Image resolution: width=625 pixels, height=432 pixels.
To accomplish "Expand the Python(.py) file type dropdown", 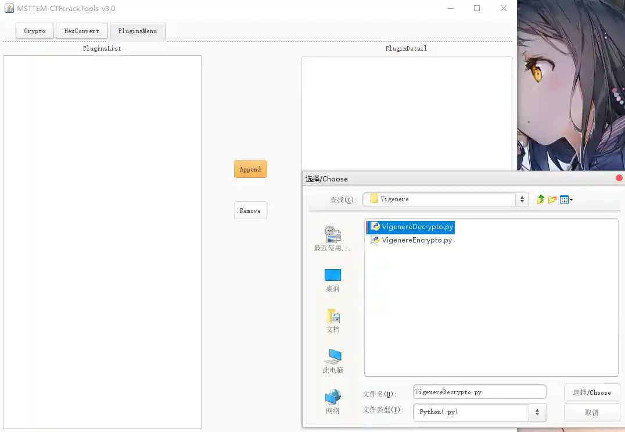I will (537, 412).
